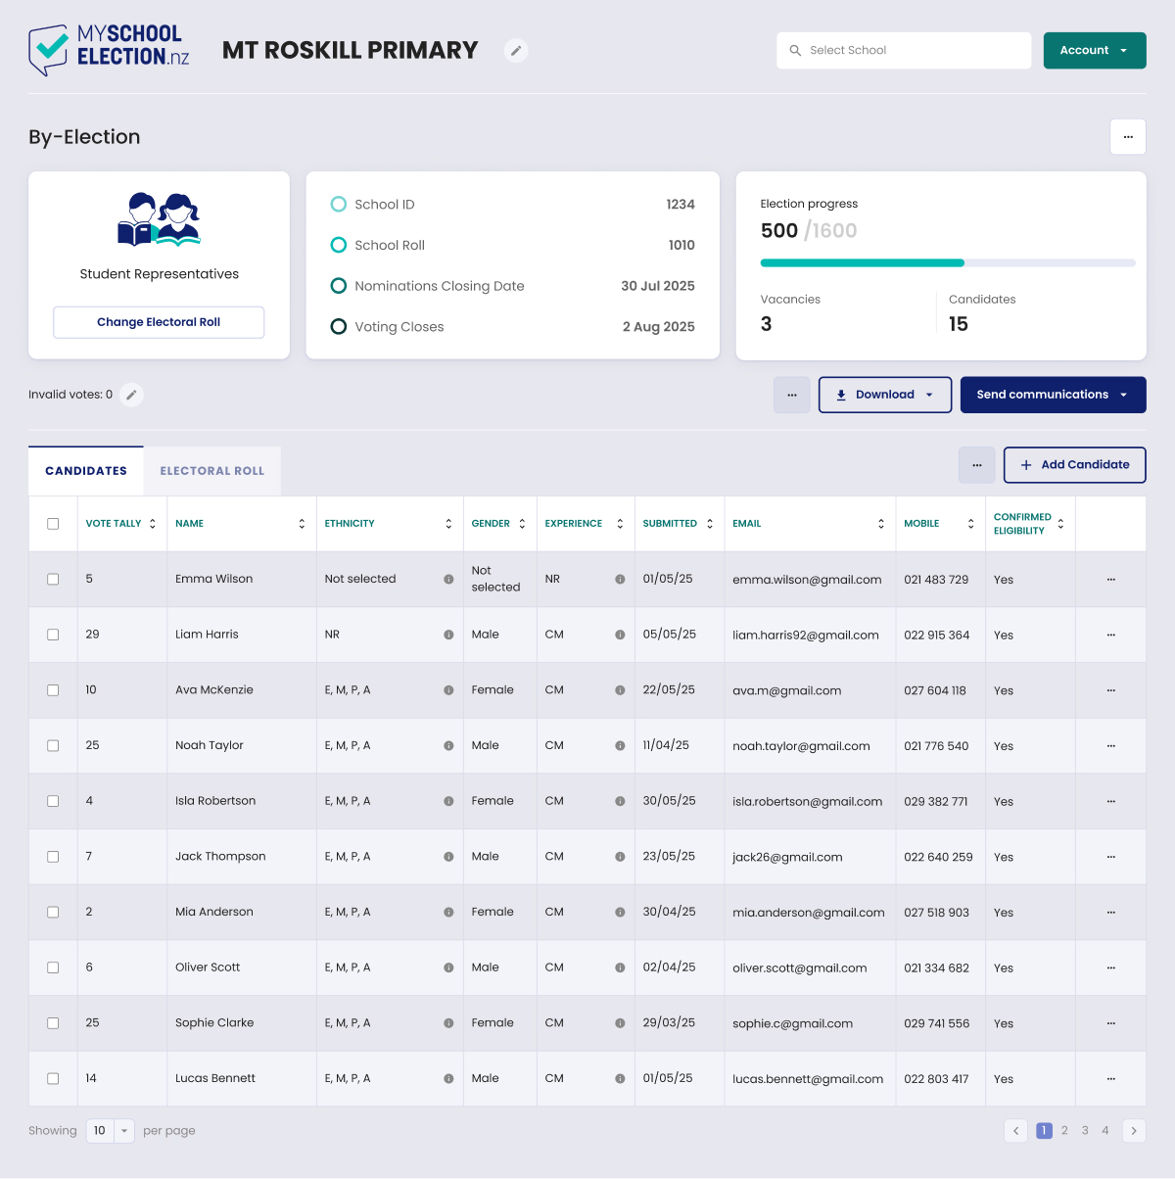Click the Select School search field
Screen dimensions: 1175x1179
tap(904, 50)
